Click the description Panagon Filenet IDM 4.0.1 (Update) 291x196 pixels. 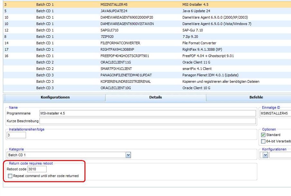click(x=210, y=75)
